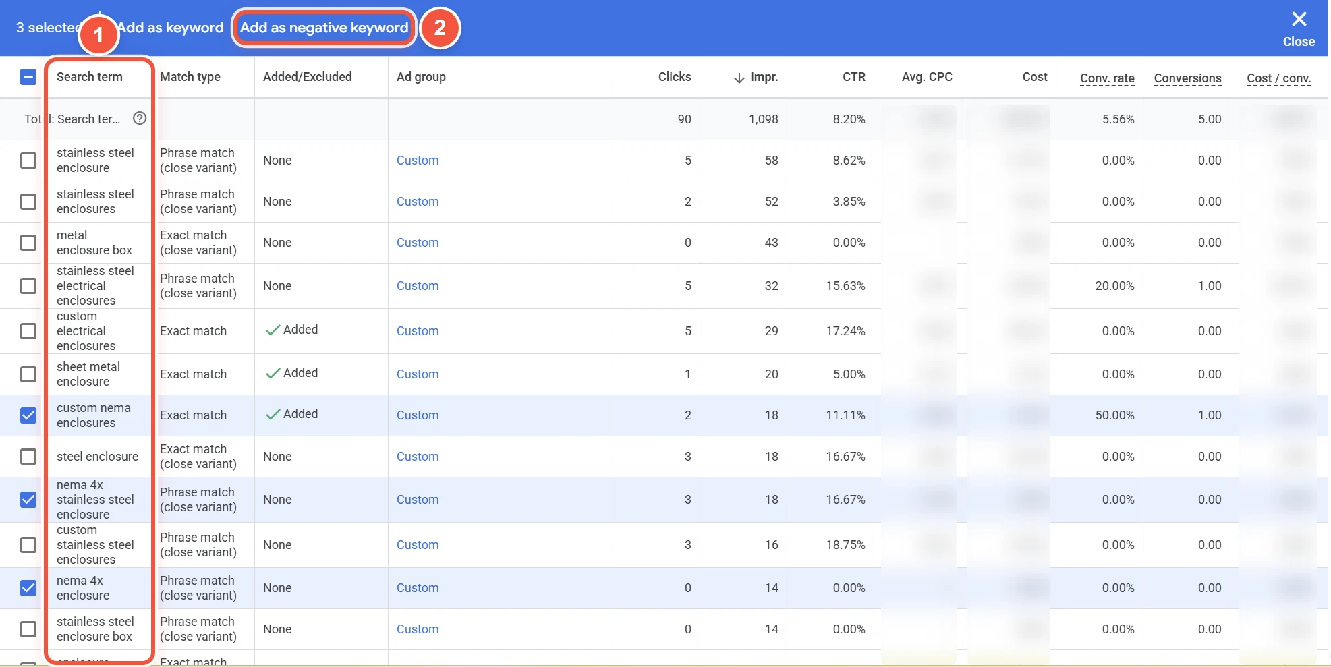
Task: Open Custom link in sheet metal enclosure row
Action: point(418,374)
